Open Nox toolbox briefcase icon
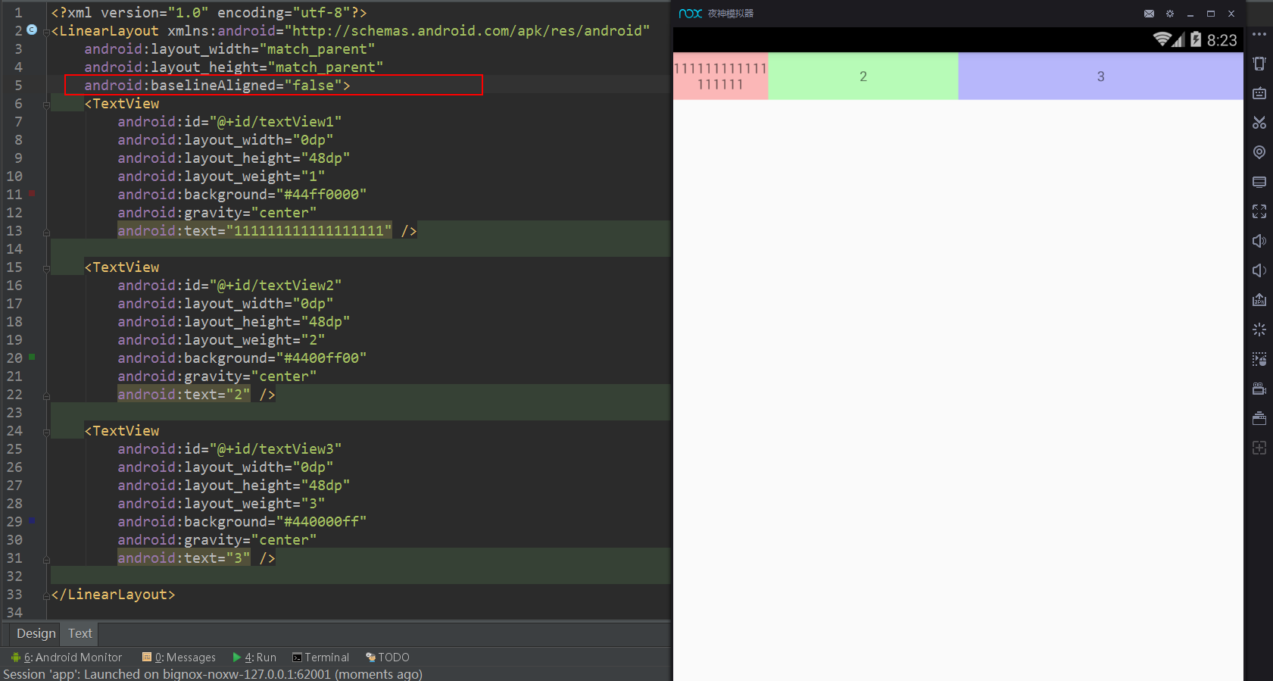The width and height of the screenshot is (1273, 681). click(x=1259, y=418)
